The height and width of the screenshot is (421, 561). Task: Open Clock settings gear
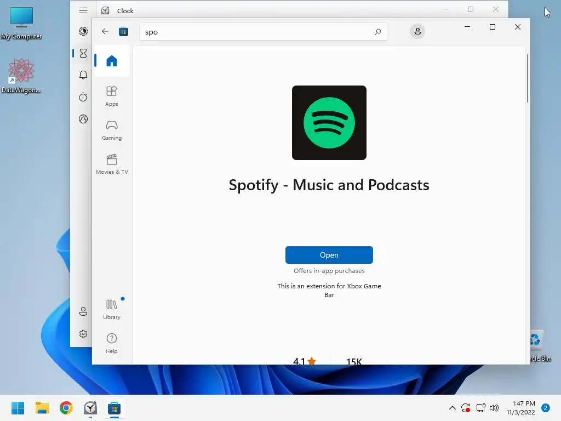pos(83,334)
